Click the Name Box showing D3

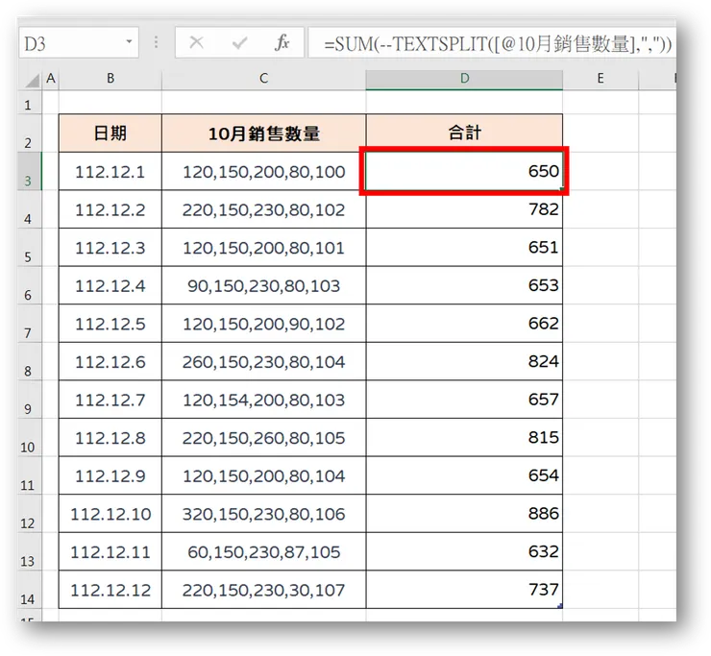click(79, 43)
